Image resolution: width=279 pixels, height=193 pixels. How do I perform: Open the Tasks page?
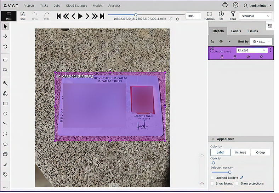[44, 6]
